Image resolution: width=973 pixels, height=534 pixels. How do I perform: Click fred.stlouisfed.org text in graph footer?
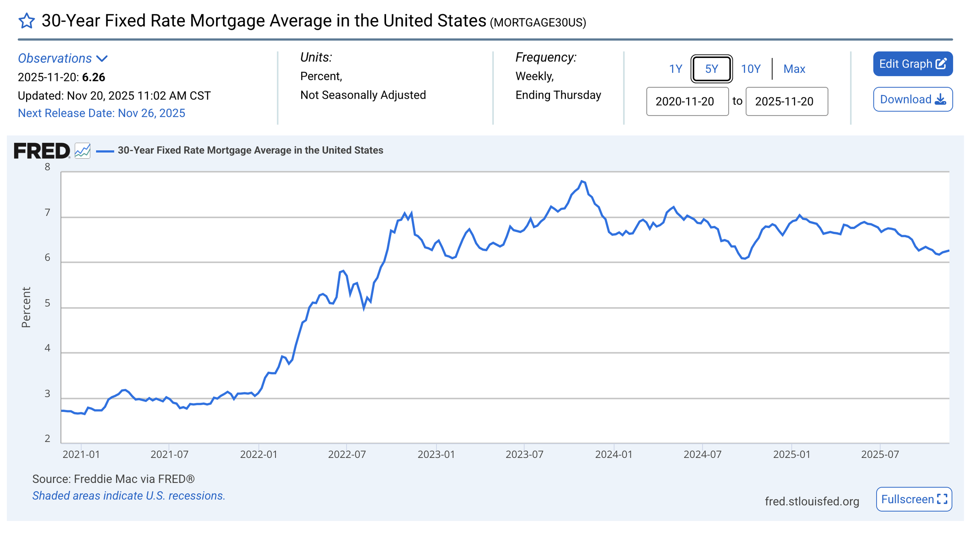pos(812,501)
